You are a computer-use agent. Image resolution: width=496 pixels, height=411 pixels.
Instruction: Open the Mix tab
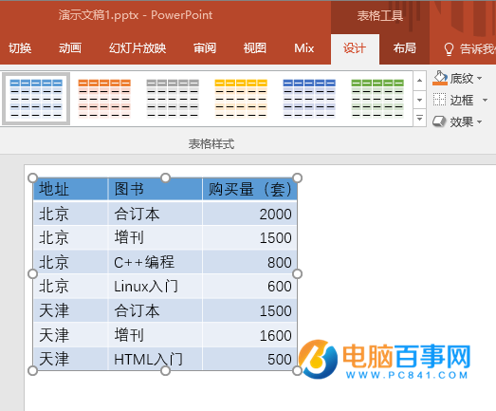pos(303,48)
